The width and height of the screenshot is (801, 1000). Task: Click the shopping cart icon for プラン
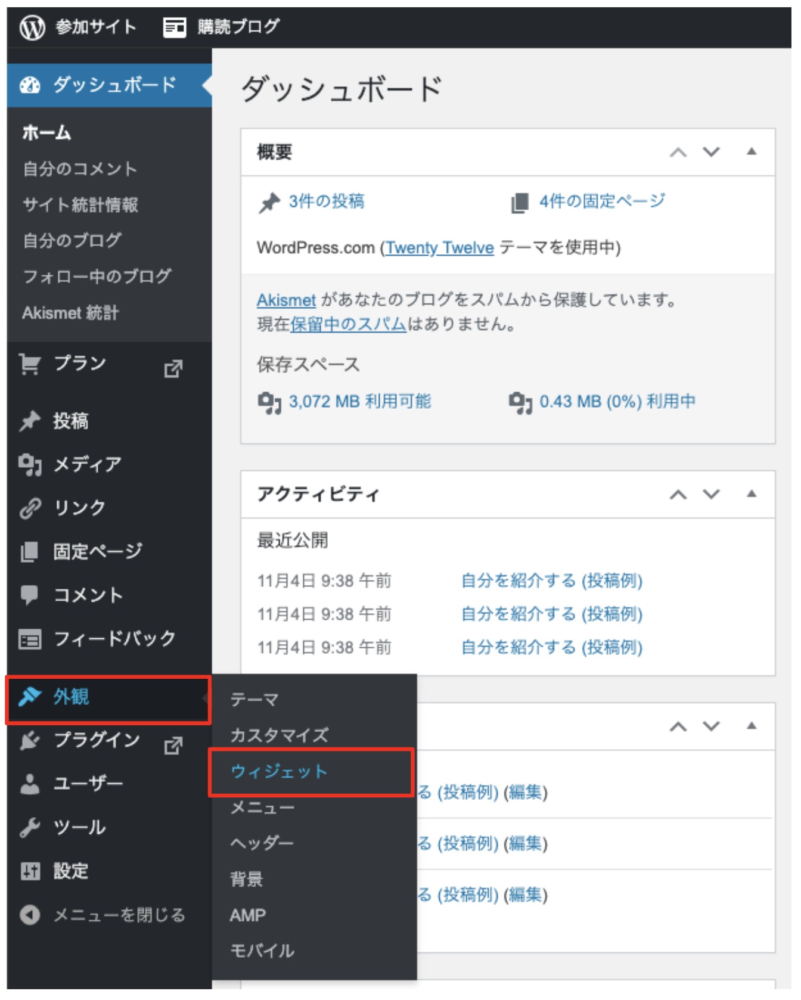click(x=30, y=364)
